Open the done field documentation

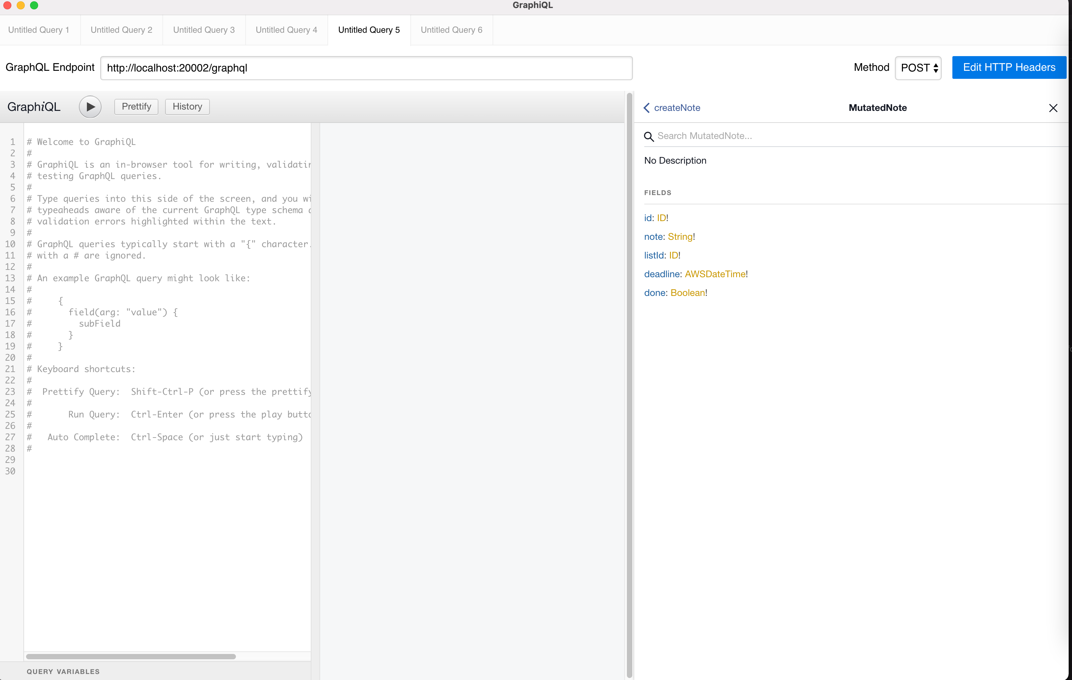655,293
